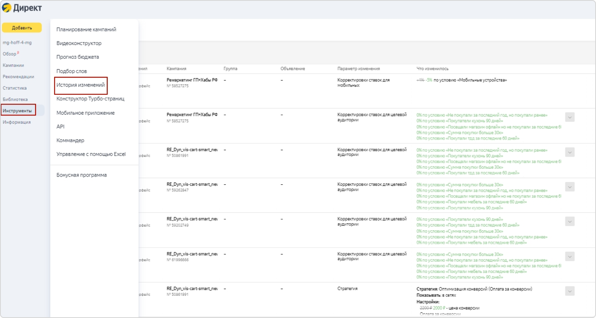Open Подбор слов tool

pyautogui.click(x=72, y=71)
